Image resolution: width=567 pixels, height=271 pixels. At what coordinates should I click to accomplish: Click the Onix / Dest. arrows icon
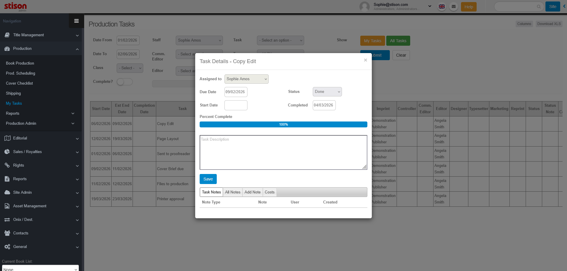pos(7,220)
